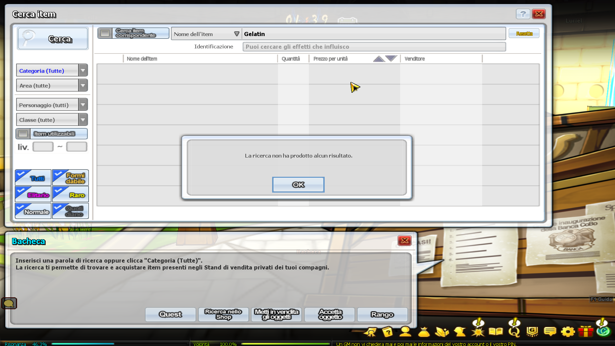Open the yellow question mark help book
Viewport: 615px width, 346px height.
[387, 332]
